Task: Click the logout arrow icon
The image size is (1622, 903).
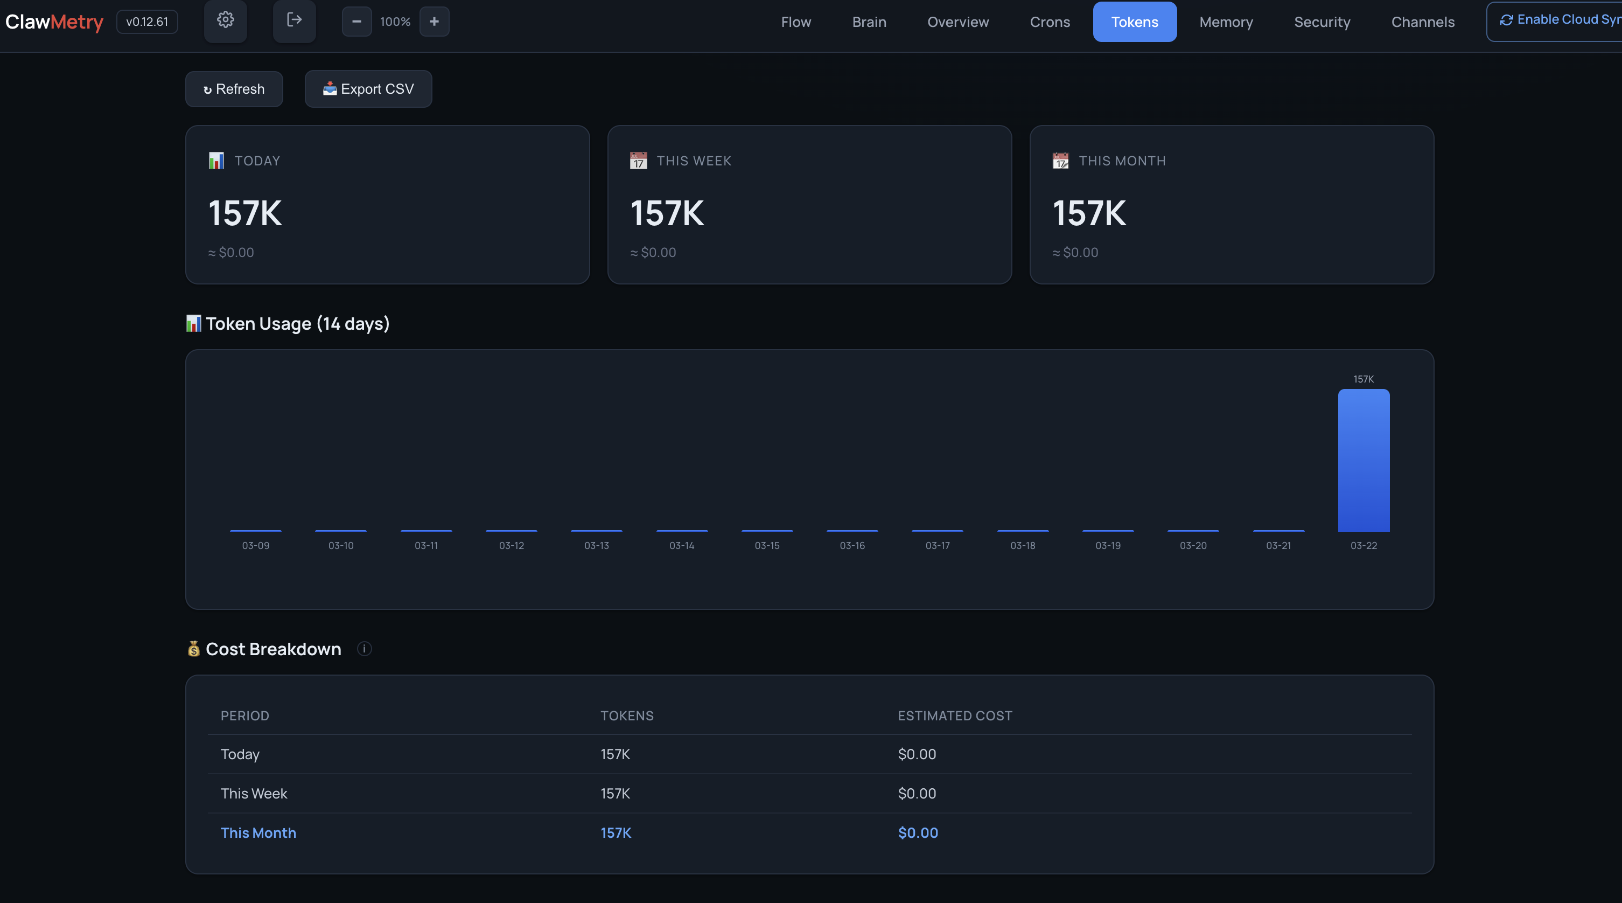Action: [x=294, y=21]
